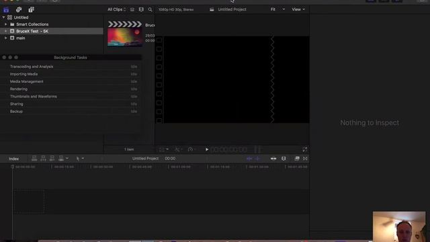Click the viewer timecode display
Screen dimensions: 430x242
(x=228, y=149)
